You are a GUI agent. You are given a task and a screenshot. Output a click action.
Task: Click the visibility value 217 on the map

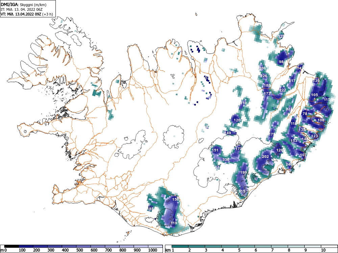pos(292,81)
